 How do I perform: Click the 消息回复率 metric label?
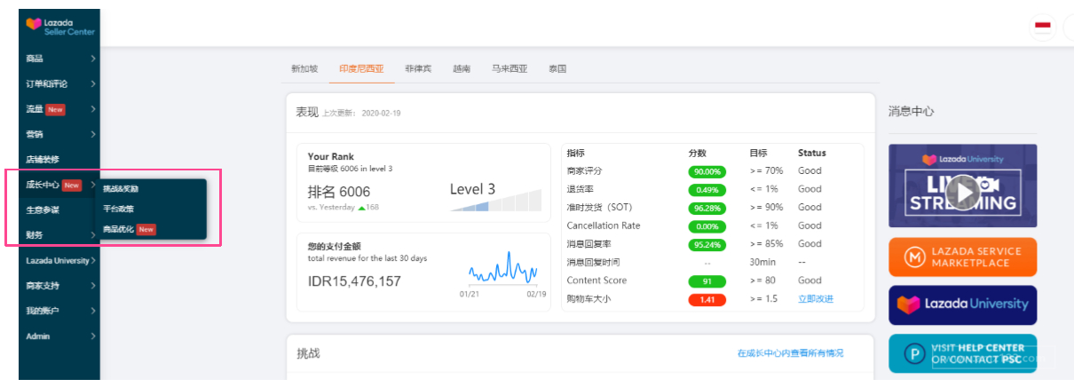(589, 243)
